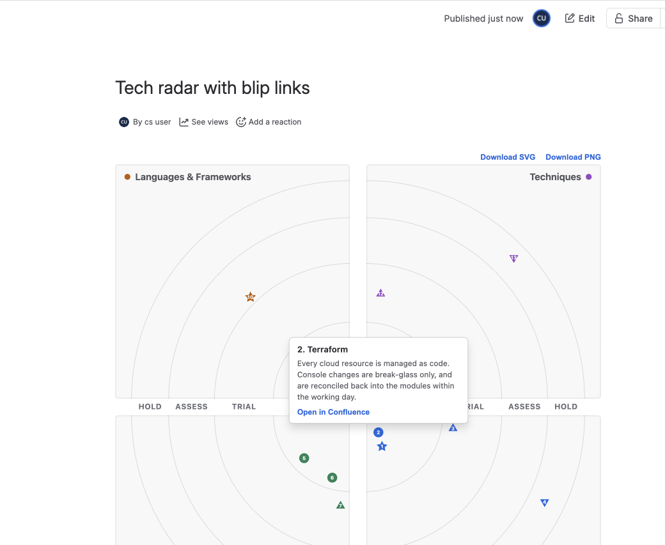Select purple inverted triangle blip 13
The image size is (665, 545).
(513, 258)
